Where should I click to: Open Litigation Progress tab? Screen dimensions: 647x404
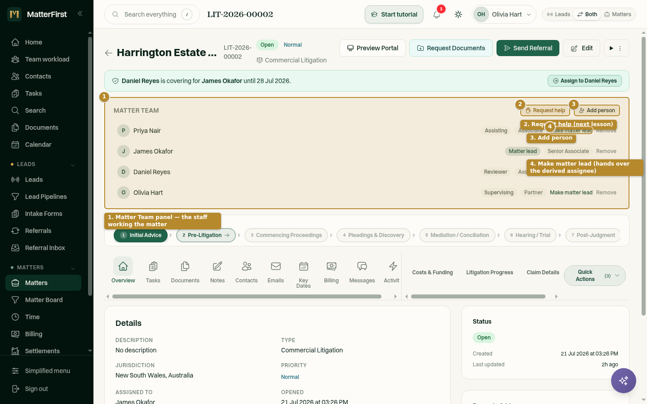pyautogui.click(x=489, y=272)
